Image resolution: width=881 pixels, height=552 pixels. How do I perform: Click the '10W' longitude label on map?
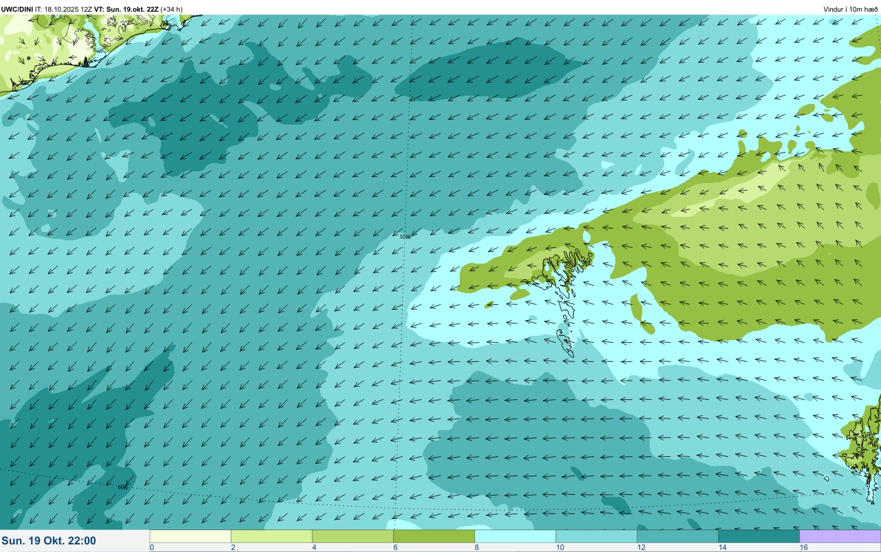point(405,236)
